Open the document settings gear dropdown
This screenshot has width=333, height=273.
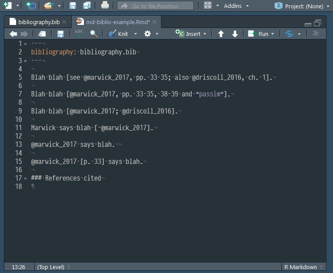151,34
